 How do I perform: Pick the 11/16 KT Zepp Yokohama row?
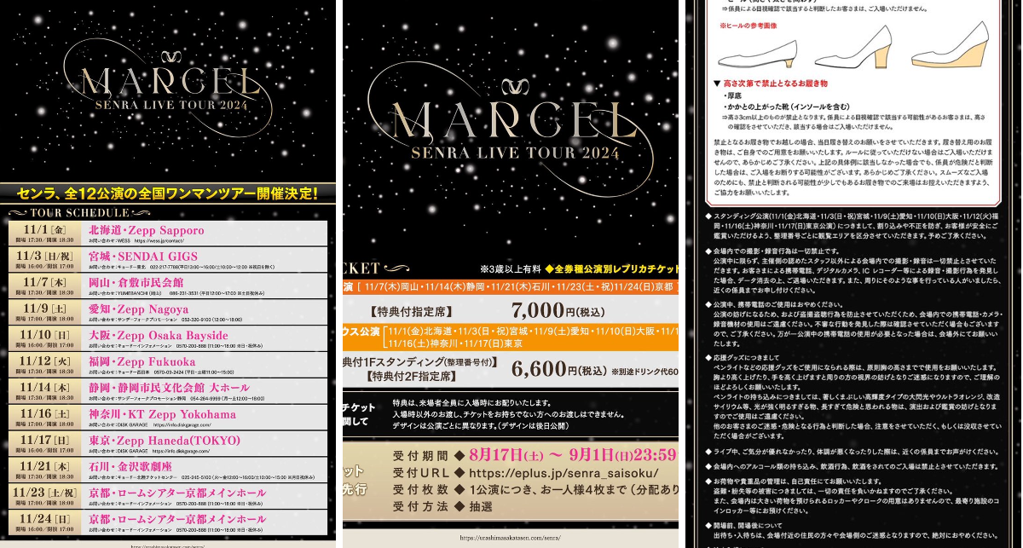168,418
